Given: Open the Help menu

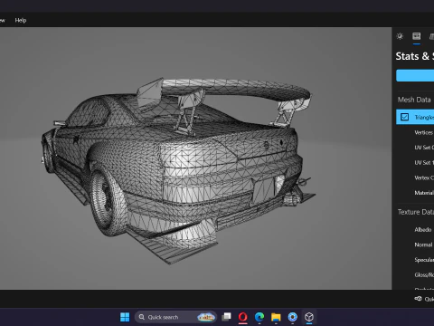Looking at the screenshot, I should [21, 20].
